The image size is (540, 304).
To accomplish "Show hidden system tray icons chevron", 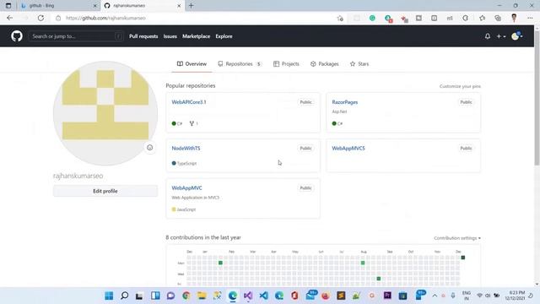I will point(435,296).
